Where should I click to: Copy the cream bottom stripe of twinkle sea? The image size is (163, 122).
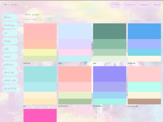click(144, 59)
